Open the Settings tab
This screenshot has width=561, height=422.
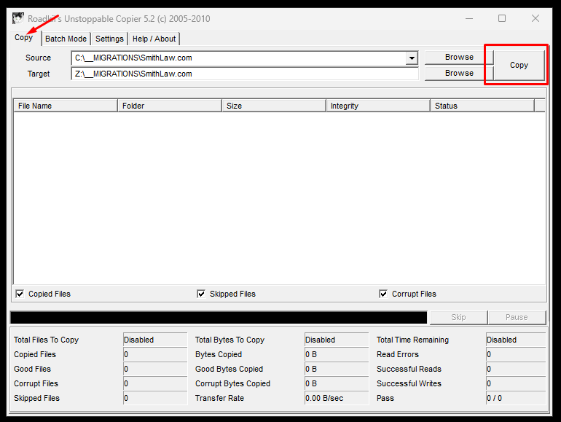click(109, 39)
